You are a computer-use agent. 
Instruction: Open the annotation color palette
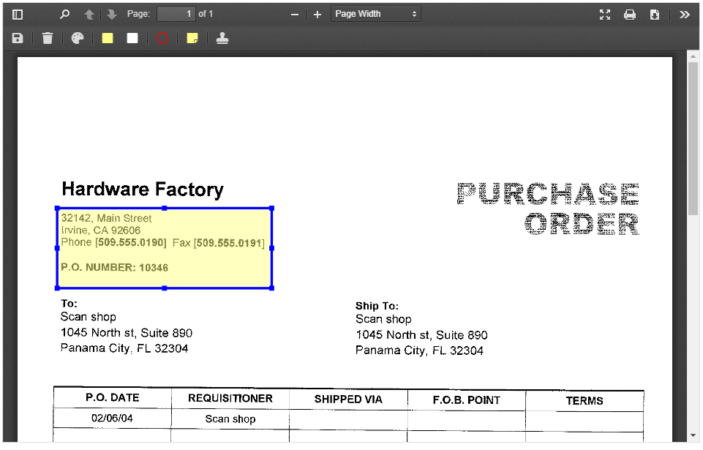coord(77,37)
